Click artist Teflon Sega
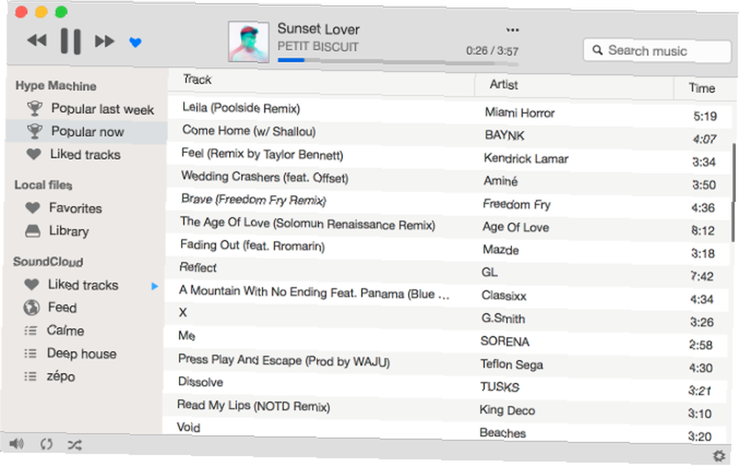739x467 pixels. click(511, 364)
